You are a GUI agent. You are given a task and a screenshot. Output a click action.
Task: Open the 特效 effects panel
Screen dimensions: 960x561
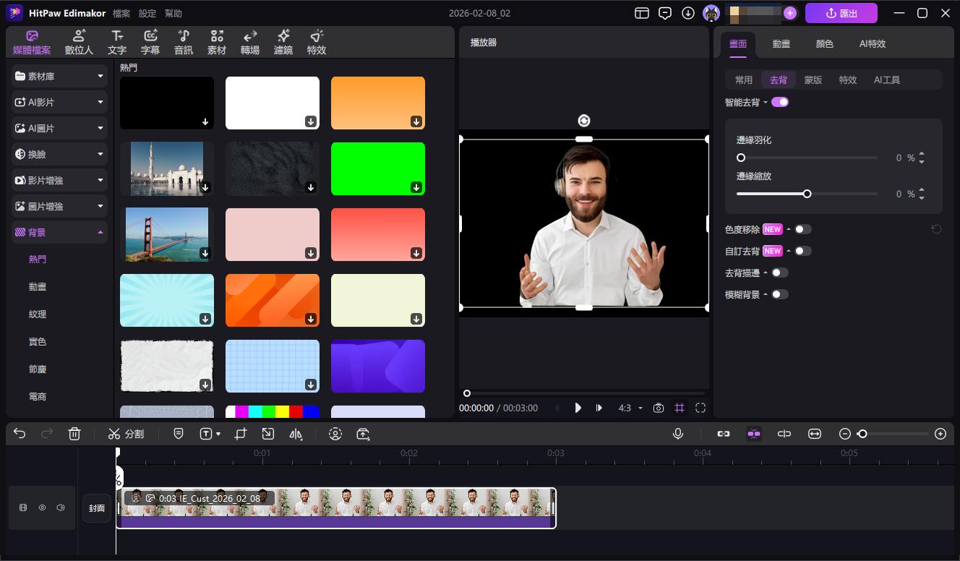tap(316, 41)
